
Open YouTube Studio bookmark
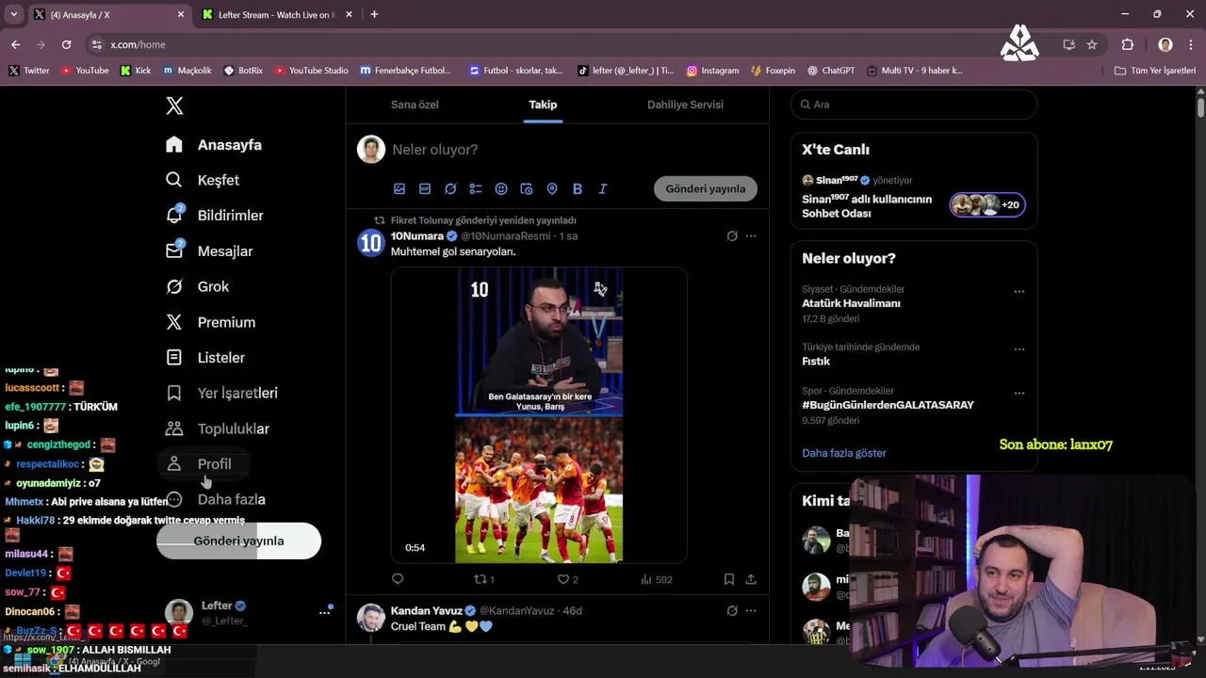pos(311,71)
